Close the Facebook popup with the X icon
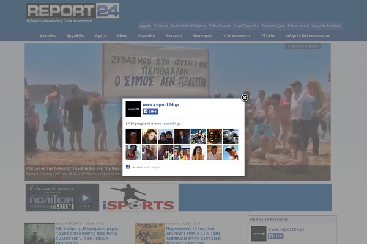Screen dimensions: 367x244 (245, 98)
